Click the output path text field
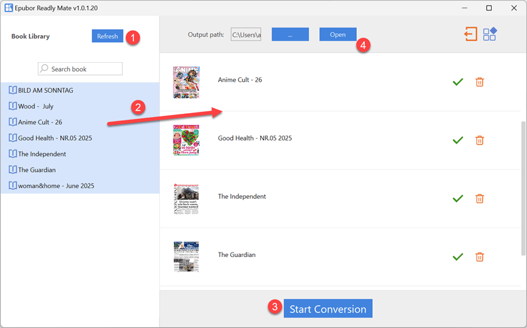Screen dimensions: 527x328 click(246, 35)
